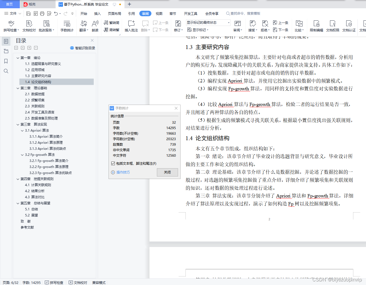Open the 显示标记 dropdown
Image resolution: width=366 pixels, height=285 pixels.
point(198,30)
